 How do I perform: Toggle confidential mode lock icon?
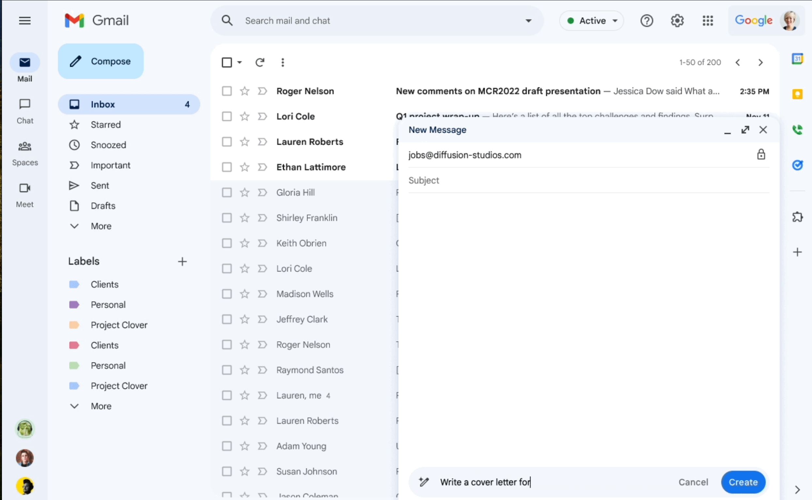761,155
